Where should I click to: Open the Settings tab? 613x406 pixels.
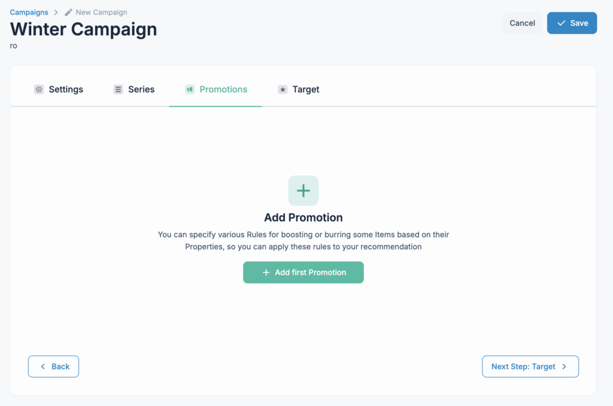(x=66, y=89)
